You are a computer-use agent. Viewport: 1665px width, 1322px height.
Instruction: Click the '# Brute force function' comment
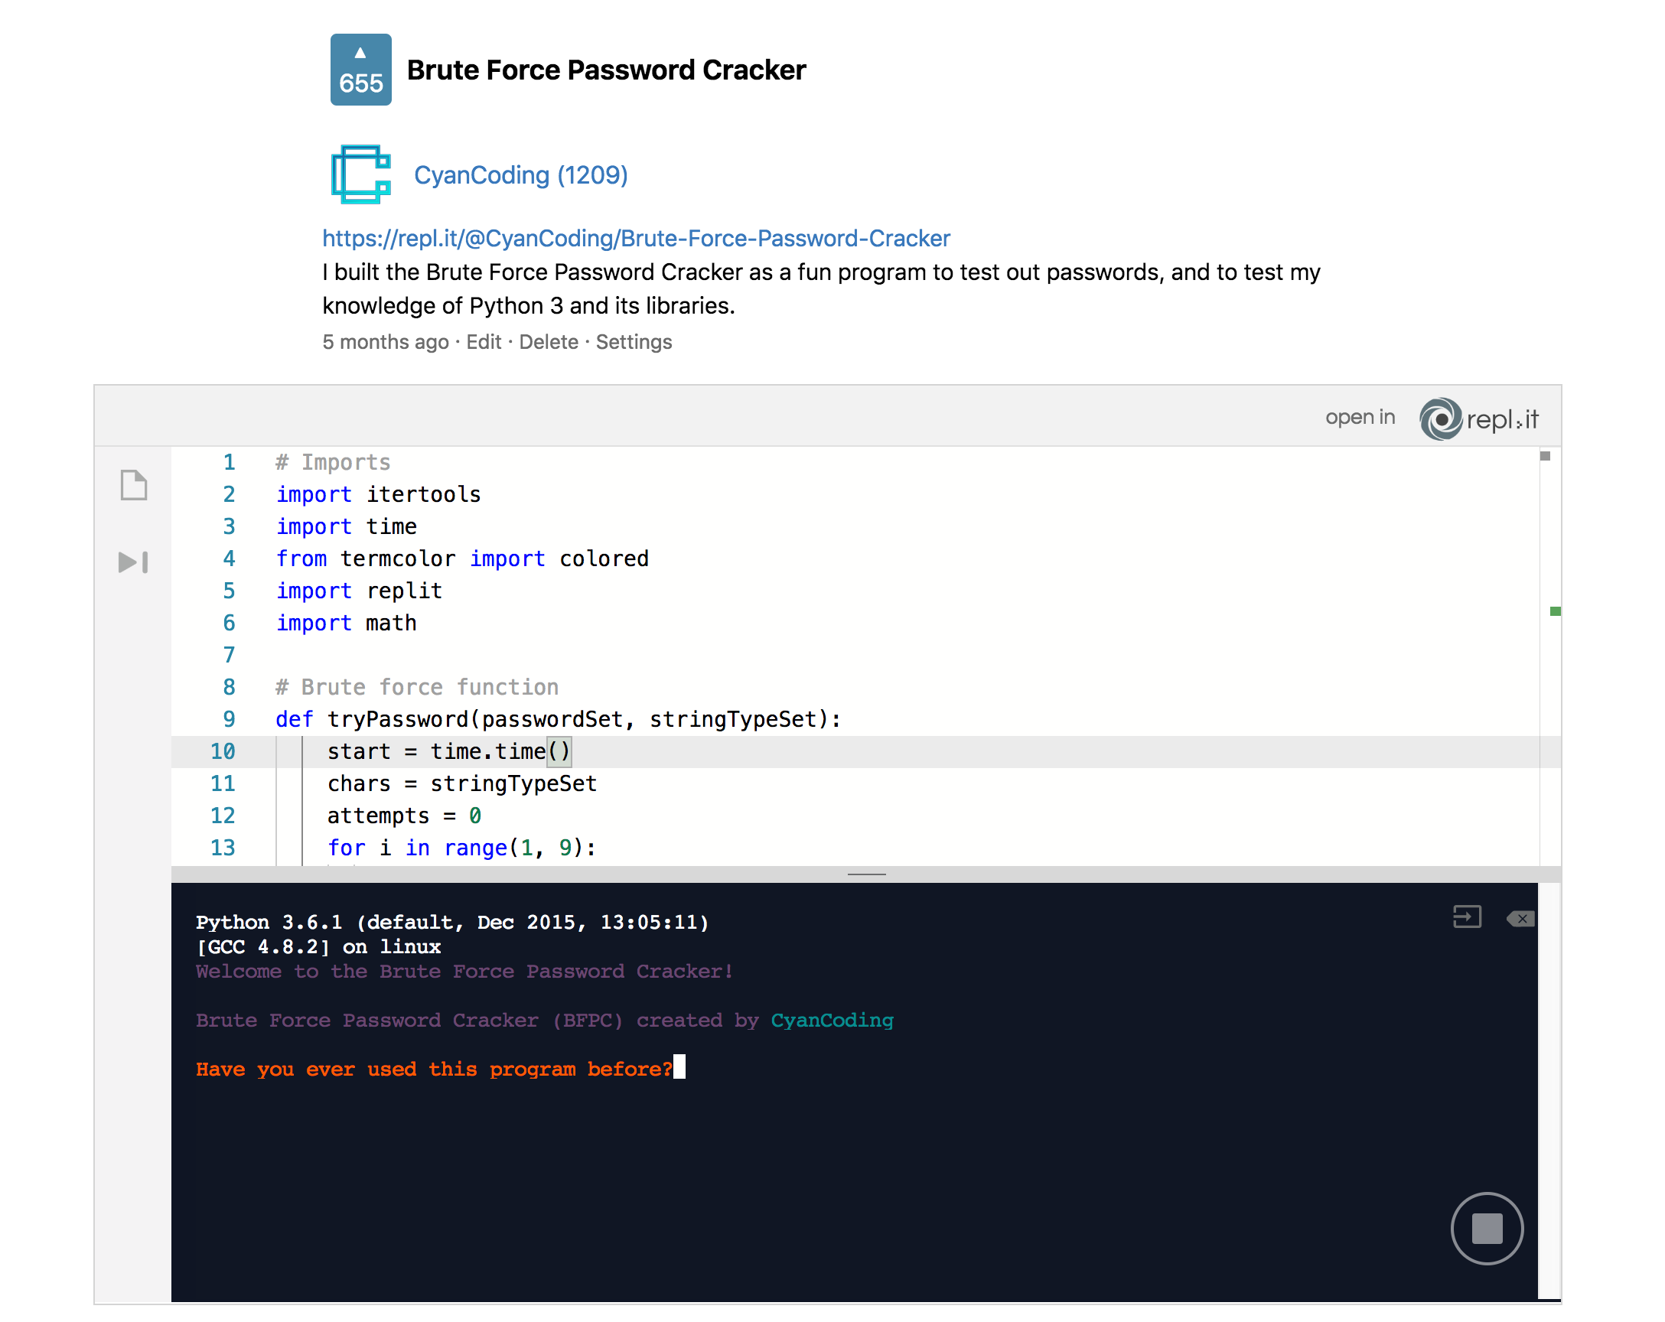click(x=417, y=687)
